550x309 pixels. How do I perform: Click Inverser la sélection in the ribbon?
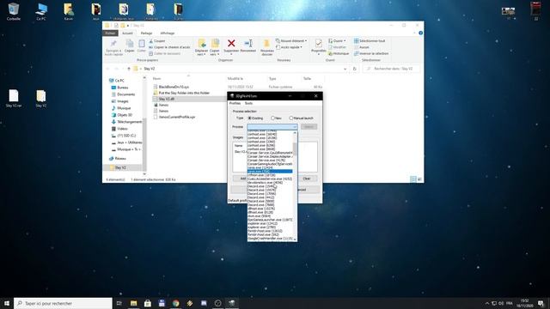point(371,53)
